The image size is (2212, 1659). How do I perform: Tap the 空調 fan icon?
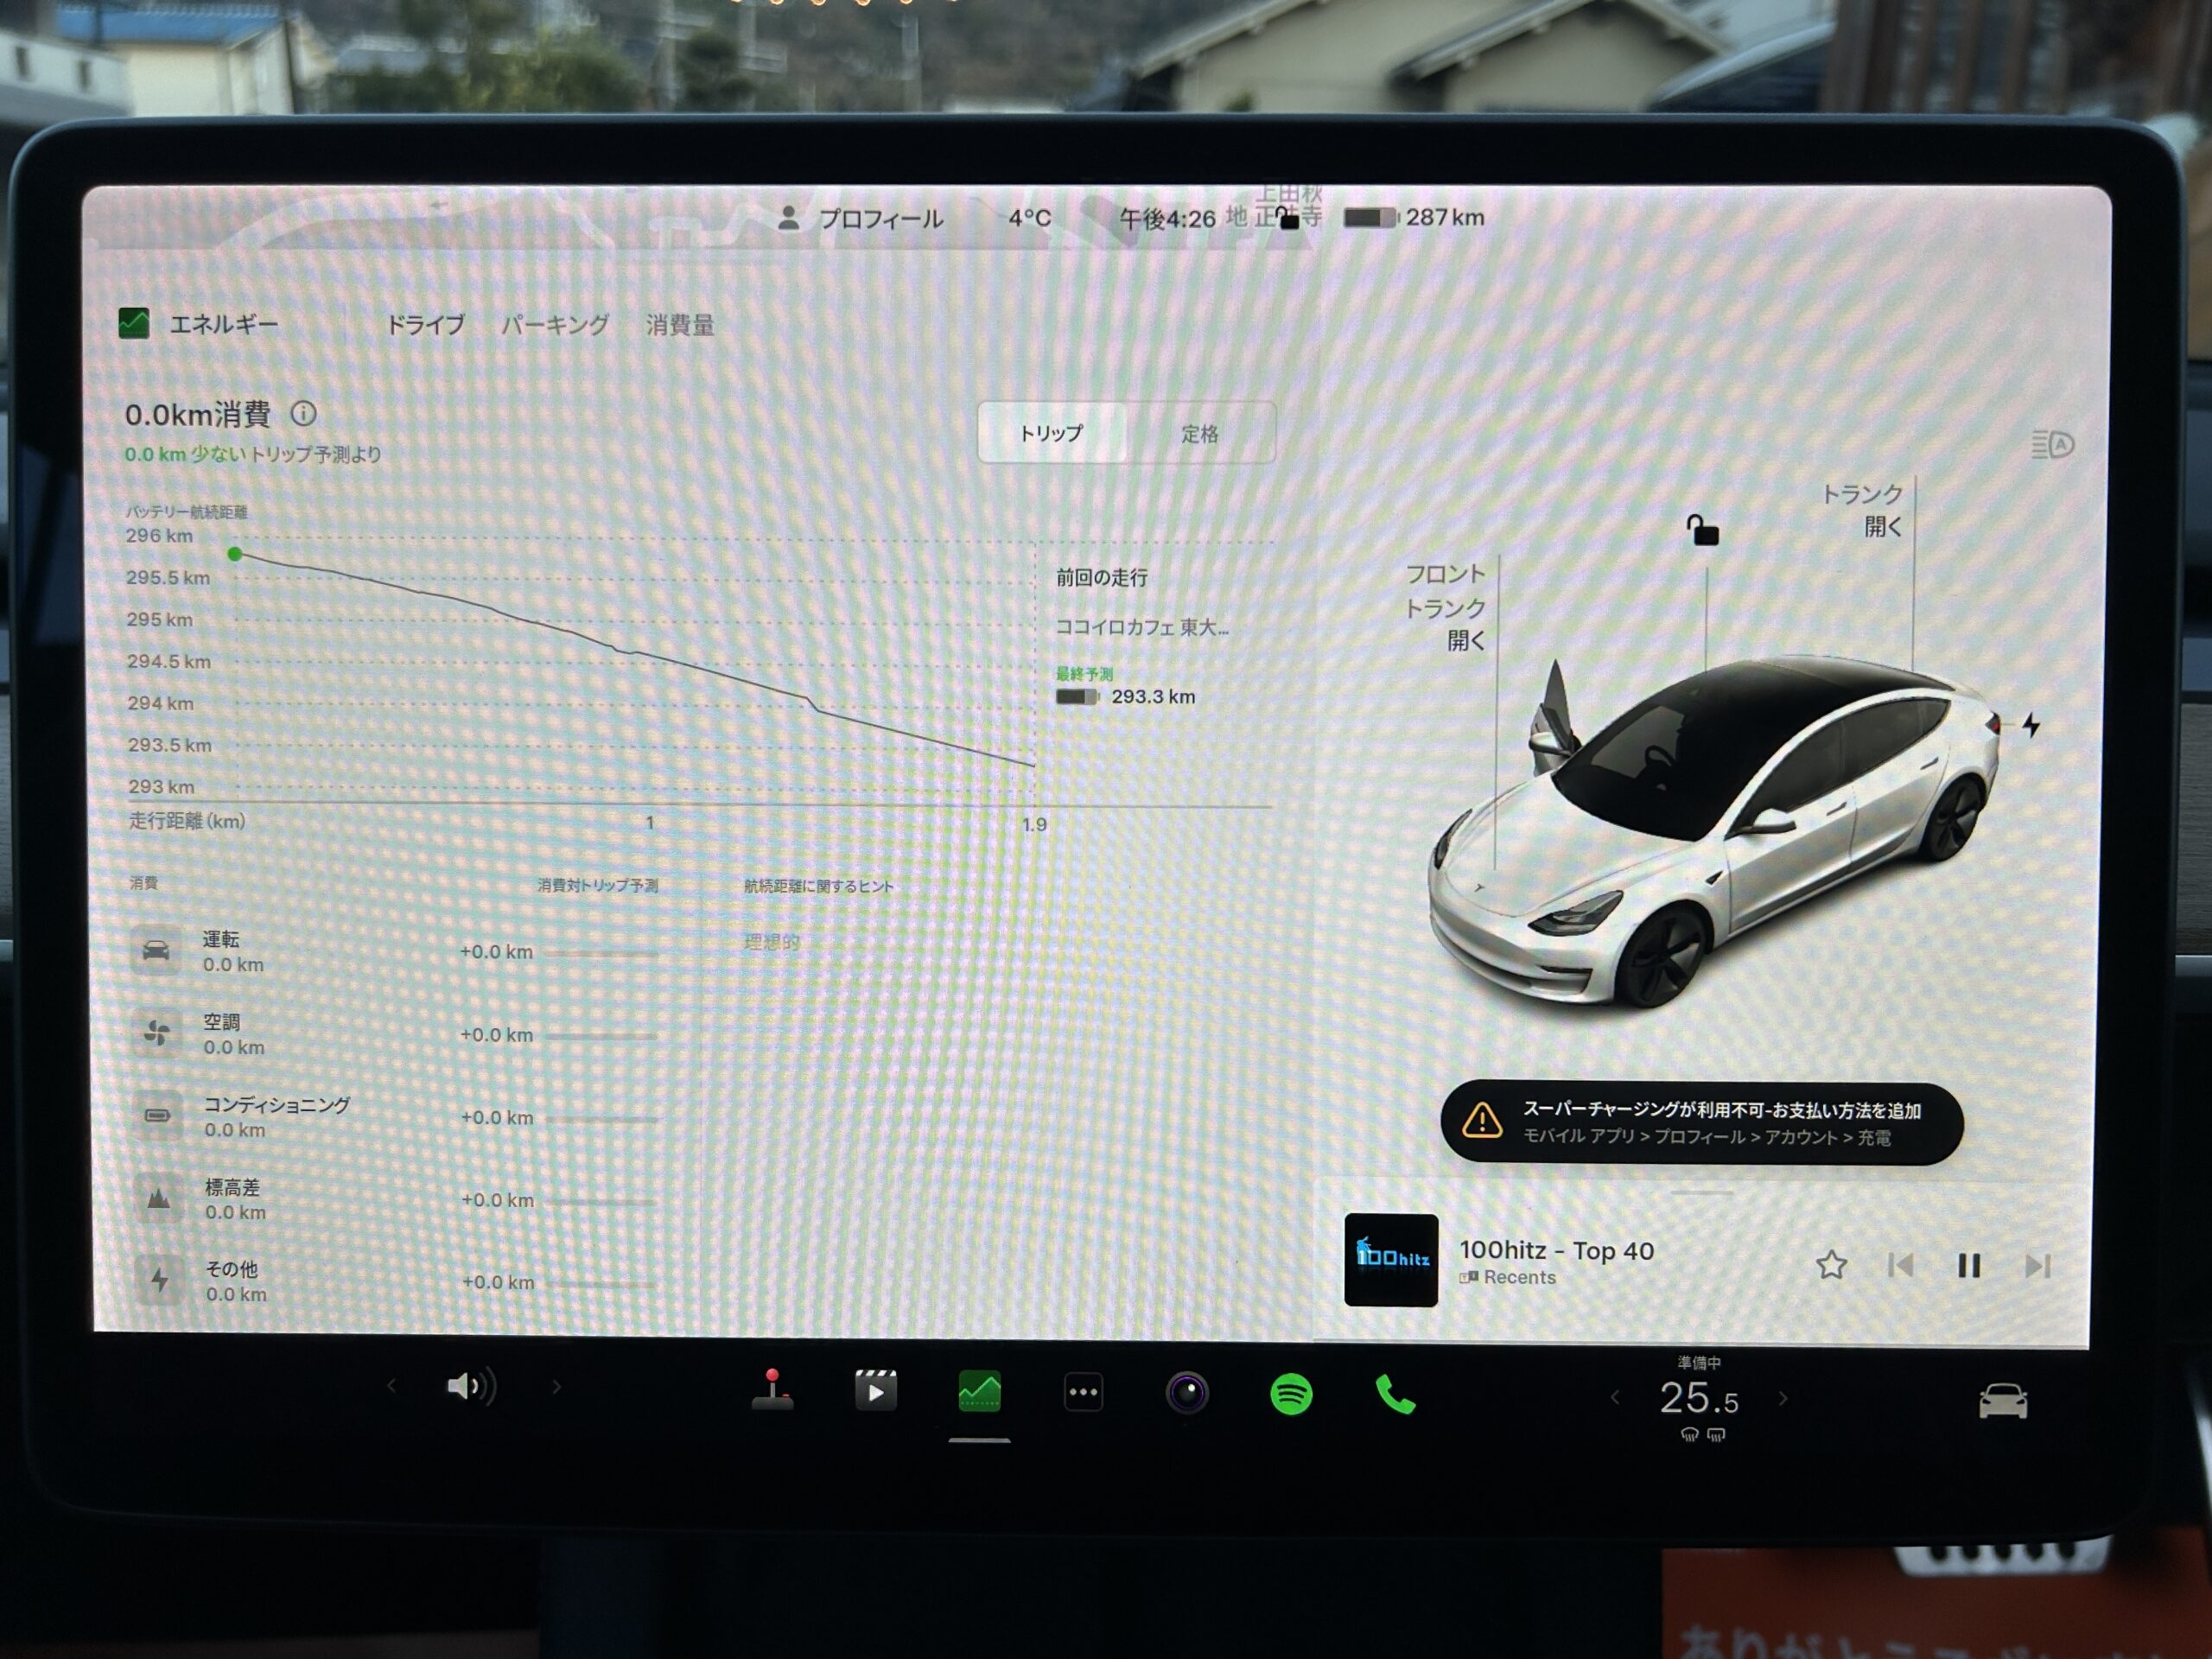click(x=157, y=1033)
